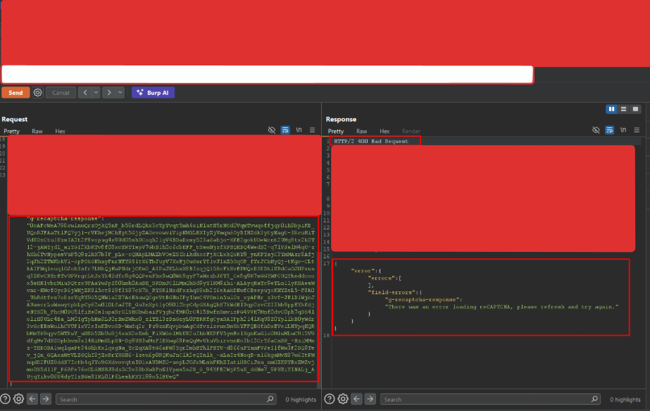Screen dimensions: 650x411
Task: Go to previous request in history
Action: (85, 92)
